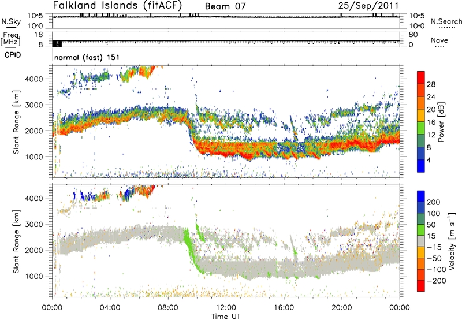Screen dimensions: 462x320
Task: Click the '12:00' time tick label
Action: (x=226, y=308)
